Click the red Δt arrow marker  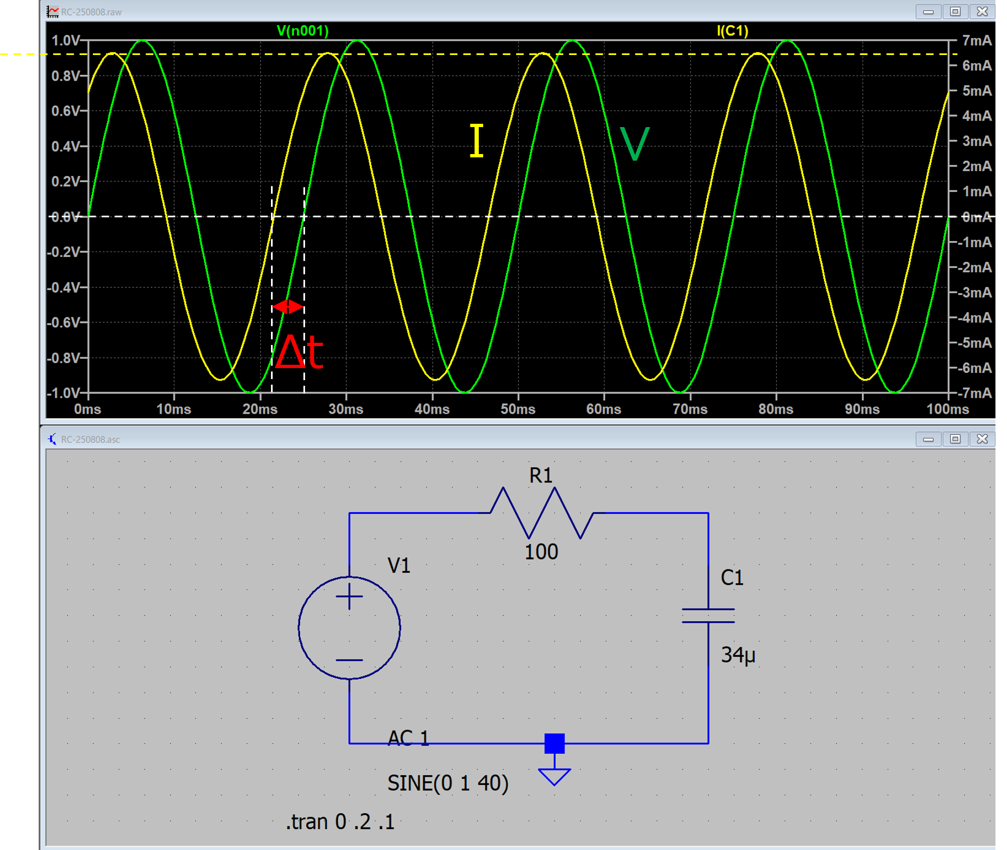[288, 306]
